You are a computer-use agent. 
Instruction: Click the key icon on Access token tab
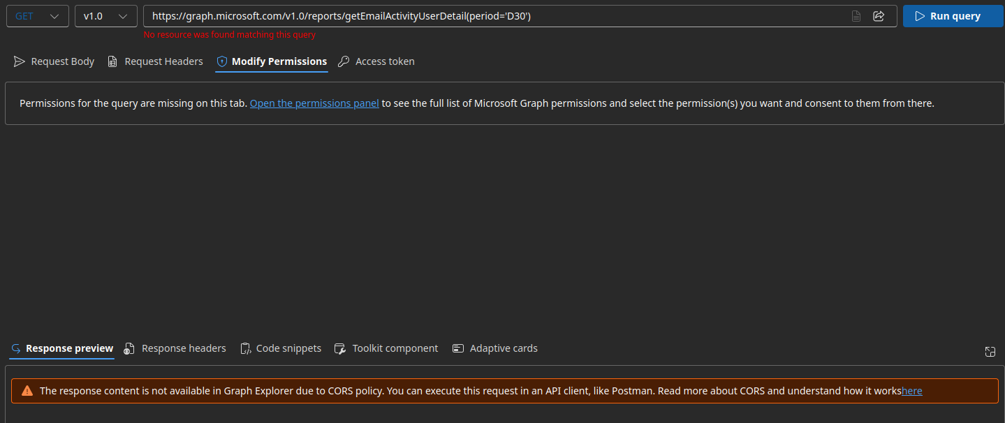tap(343, 61)
